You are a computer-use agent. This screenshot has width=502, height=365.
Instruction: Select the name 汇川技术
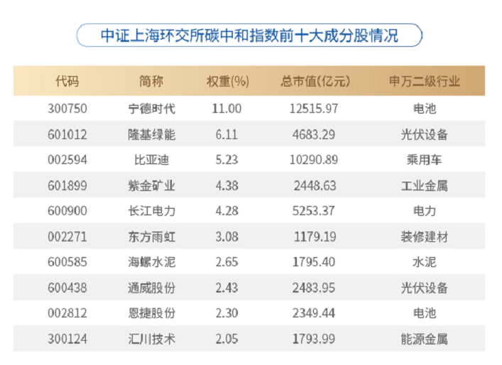point(151,339)
